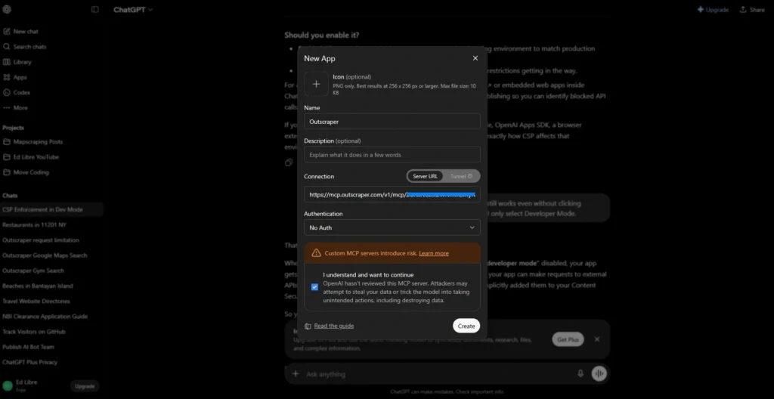774x399 pixels.
Task: Open the Track Visitors on GitHub chat
Action: pos(33,332)
